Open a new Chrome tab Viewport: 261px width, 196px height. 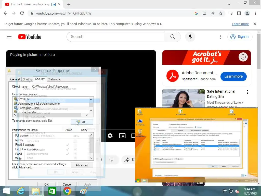(x=69, y=4)
